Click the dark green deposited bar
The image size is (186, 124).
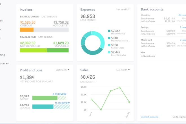(x=58, y=50)
